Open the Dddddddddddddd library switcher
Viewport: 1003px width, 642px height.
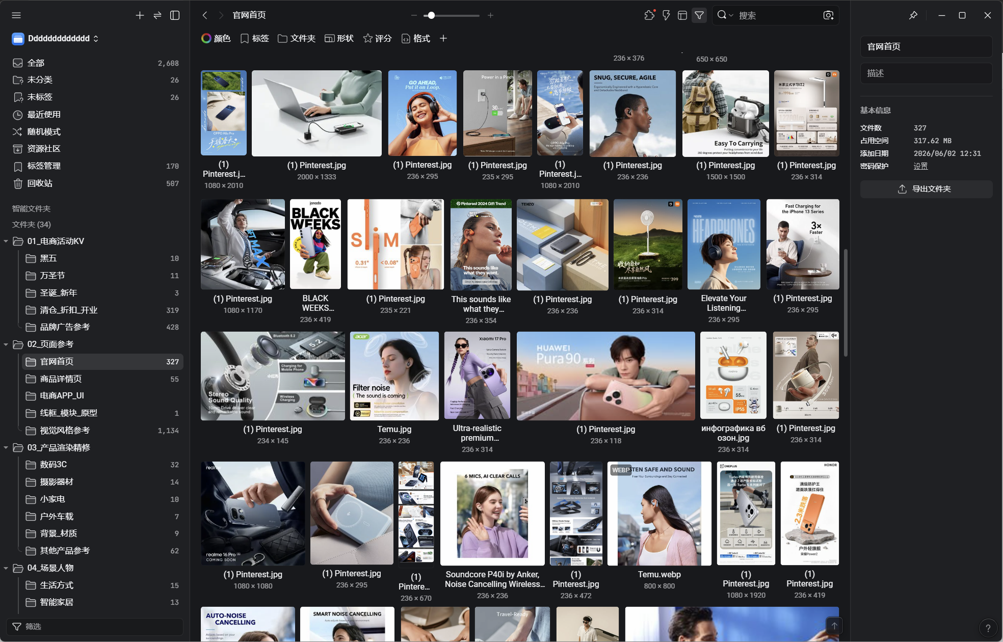point(55,38)
